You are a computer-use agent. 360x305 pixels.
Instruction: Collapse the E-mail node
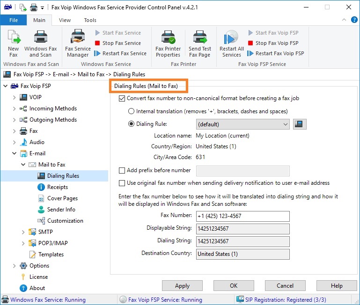[14, 153]
